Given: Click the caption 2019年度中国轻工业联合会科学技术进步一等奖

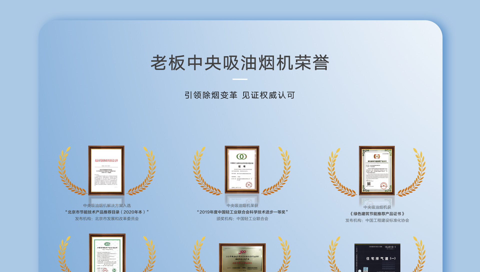Looking at the screenshot, I should tap(242, 212).
